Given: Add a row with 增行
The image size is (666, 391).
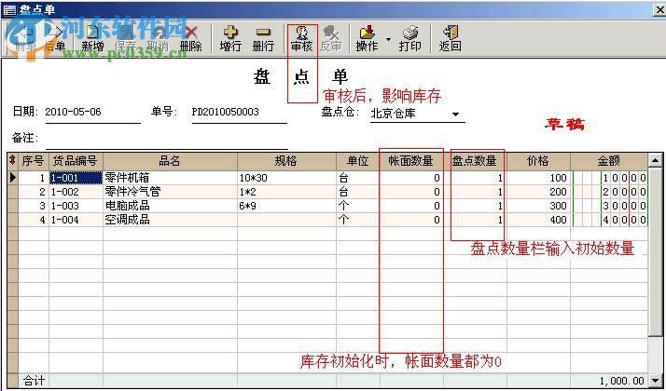Looking at the screenshot, I should (230, 38).
